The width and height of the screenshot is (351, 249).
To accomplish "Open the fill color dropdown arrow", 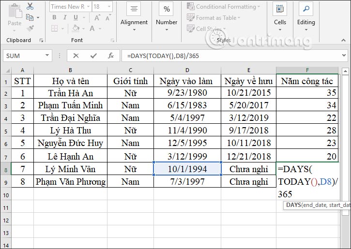I will 83,29.
